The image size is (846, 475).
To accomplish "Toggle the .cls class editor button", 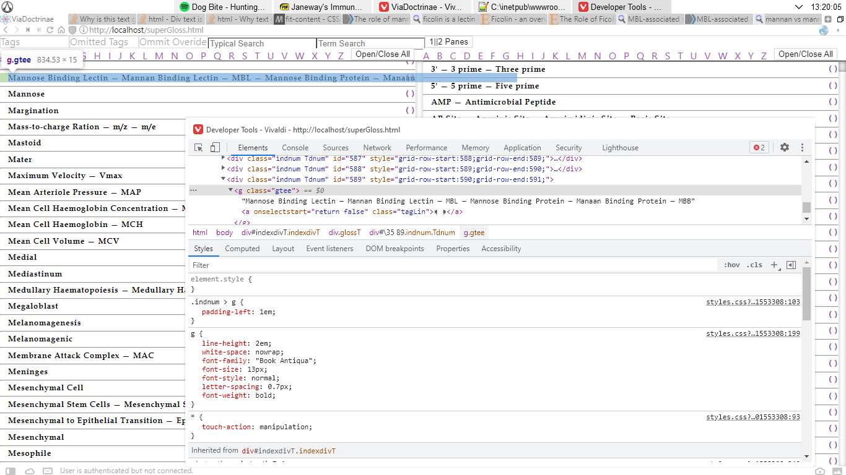I will [x=754, y=265].
